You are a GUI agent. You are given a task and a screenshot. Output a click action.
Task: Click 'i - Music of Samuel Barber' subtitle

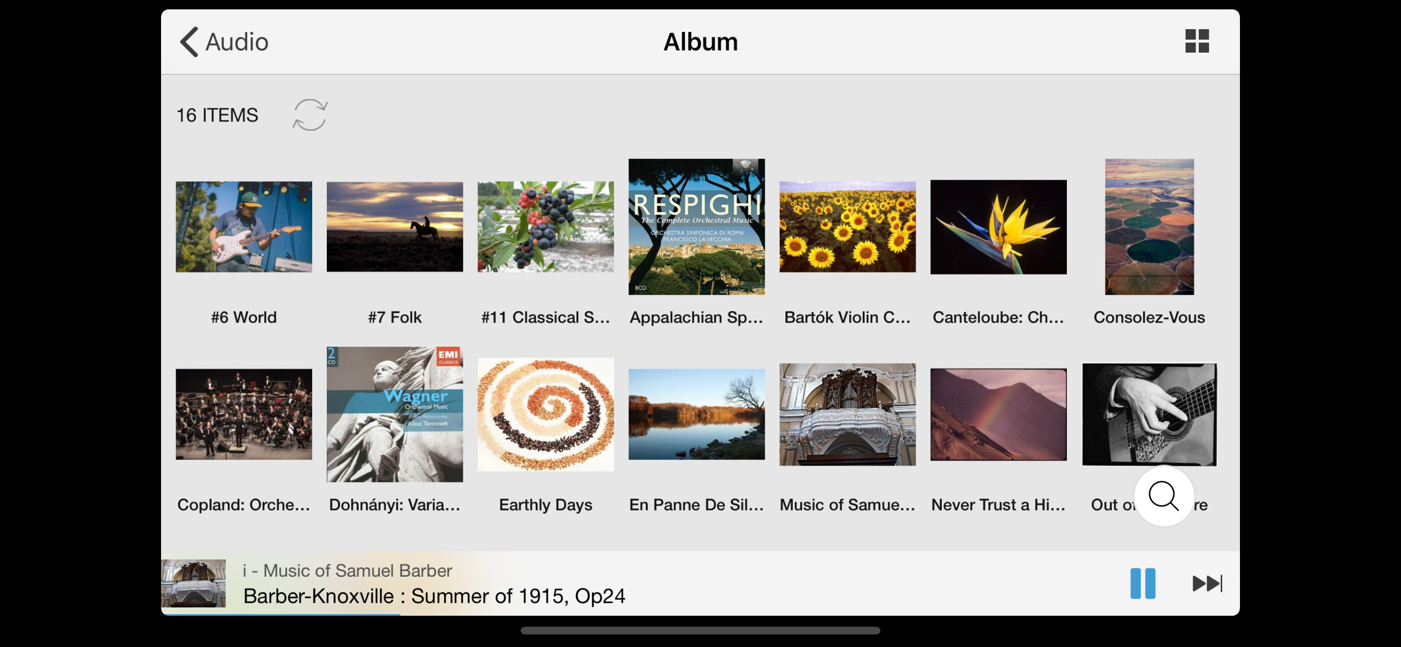coord(347,570)
